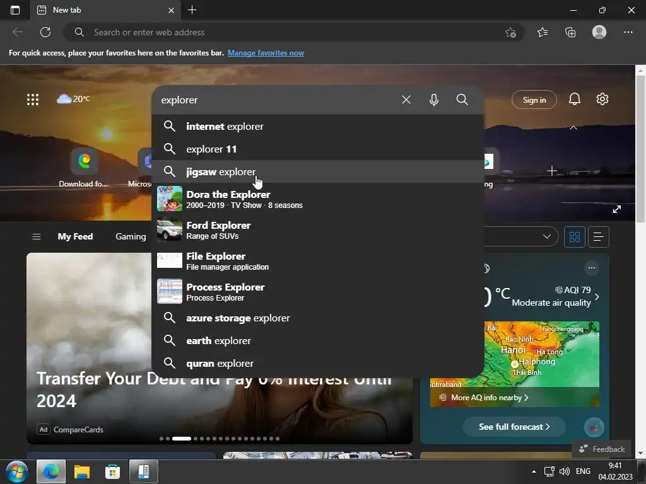This screenshot has height=484, width=646.
Task: Open the 20°C weather widget
Action: (x=73, y=99)
